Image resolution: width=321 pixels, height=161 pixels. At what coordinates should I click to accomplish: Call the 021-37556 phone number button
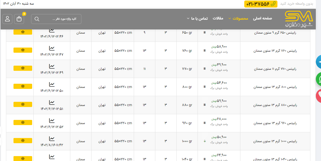(261, 4)
